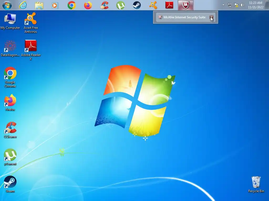This screenshot has width=269, height=201.
Task: Launch Firefox from taskbar
Action: coord(88,5)
